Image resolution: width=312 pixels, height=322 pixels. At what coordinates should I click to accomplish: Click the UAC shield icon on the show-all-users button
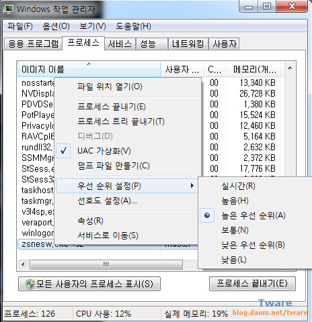30,284
